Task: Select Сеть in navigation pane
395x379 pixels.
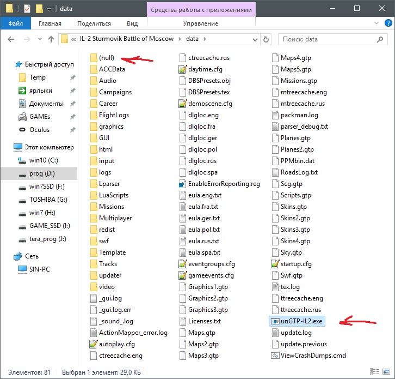Action: point(32,256)
